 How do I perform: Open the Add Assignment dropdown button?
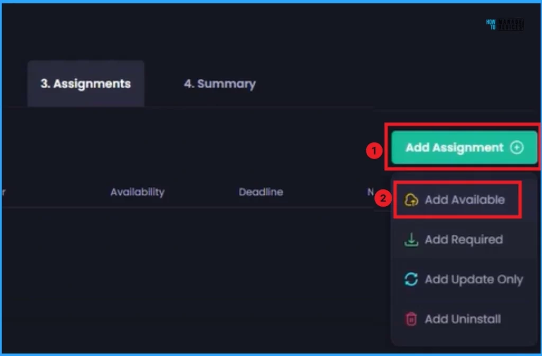pos(463,148)
